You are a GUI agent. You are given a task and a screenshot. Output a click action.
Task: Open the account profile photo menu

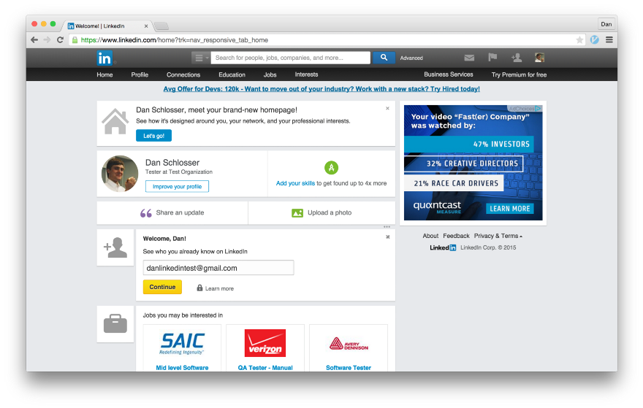(539, 58)
